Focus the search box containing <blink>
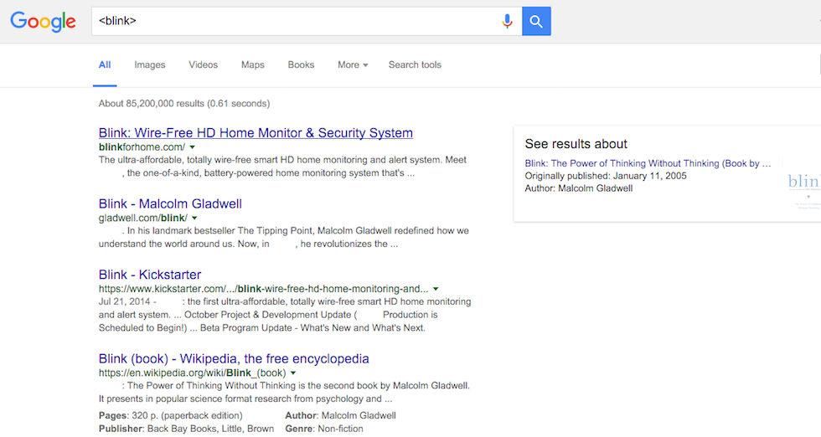The width and height of the screenshot is (821, 437). click(307, 22)
